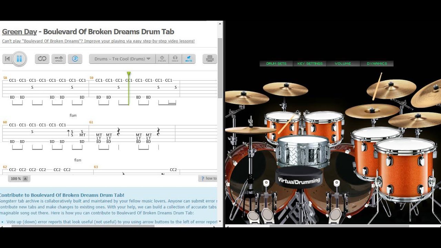Click the horizontal scrollbar under the tab page

pos(83,226)
